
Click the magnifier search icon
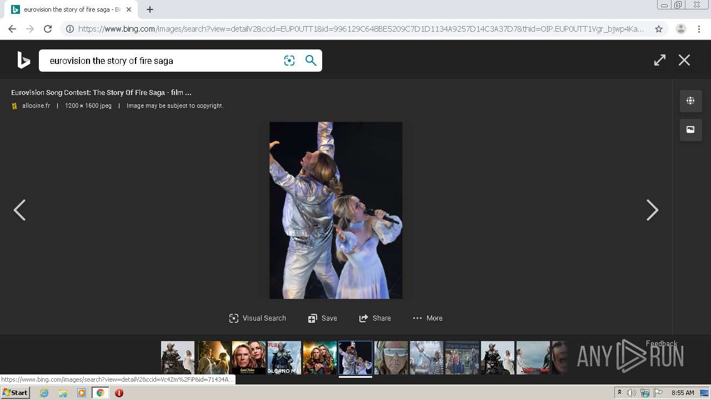click(x=311, y=61)
